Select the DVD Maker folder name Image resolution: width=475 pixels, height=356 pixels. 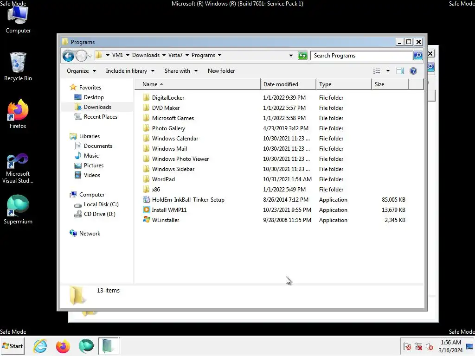click(x=166, y=108)
